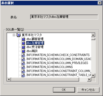Viewport: 103px width, 96px height.
Task: Click the 表名 text field
Action: tap(64, 17)
